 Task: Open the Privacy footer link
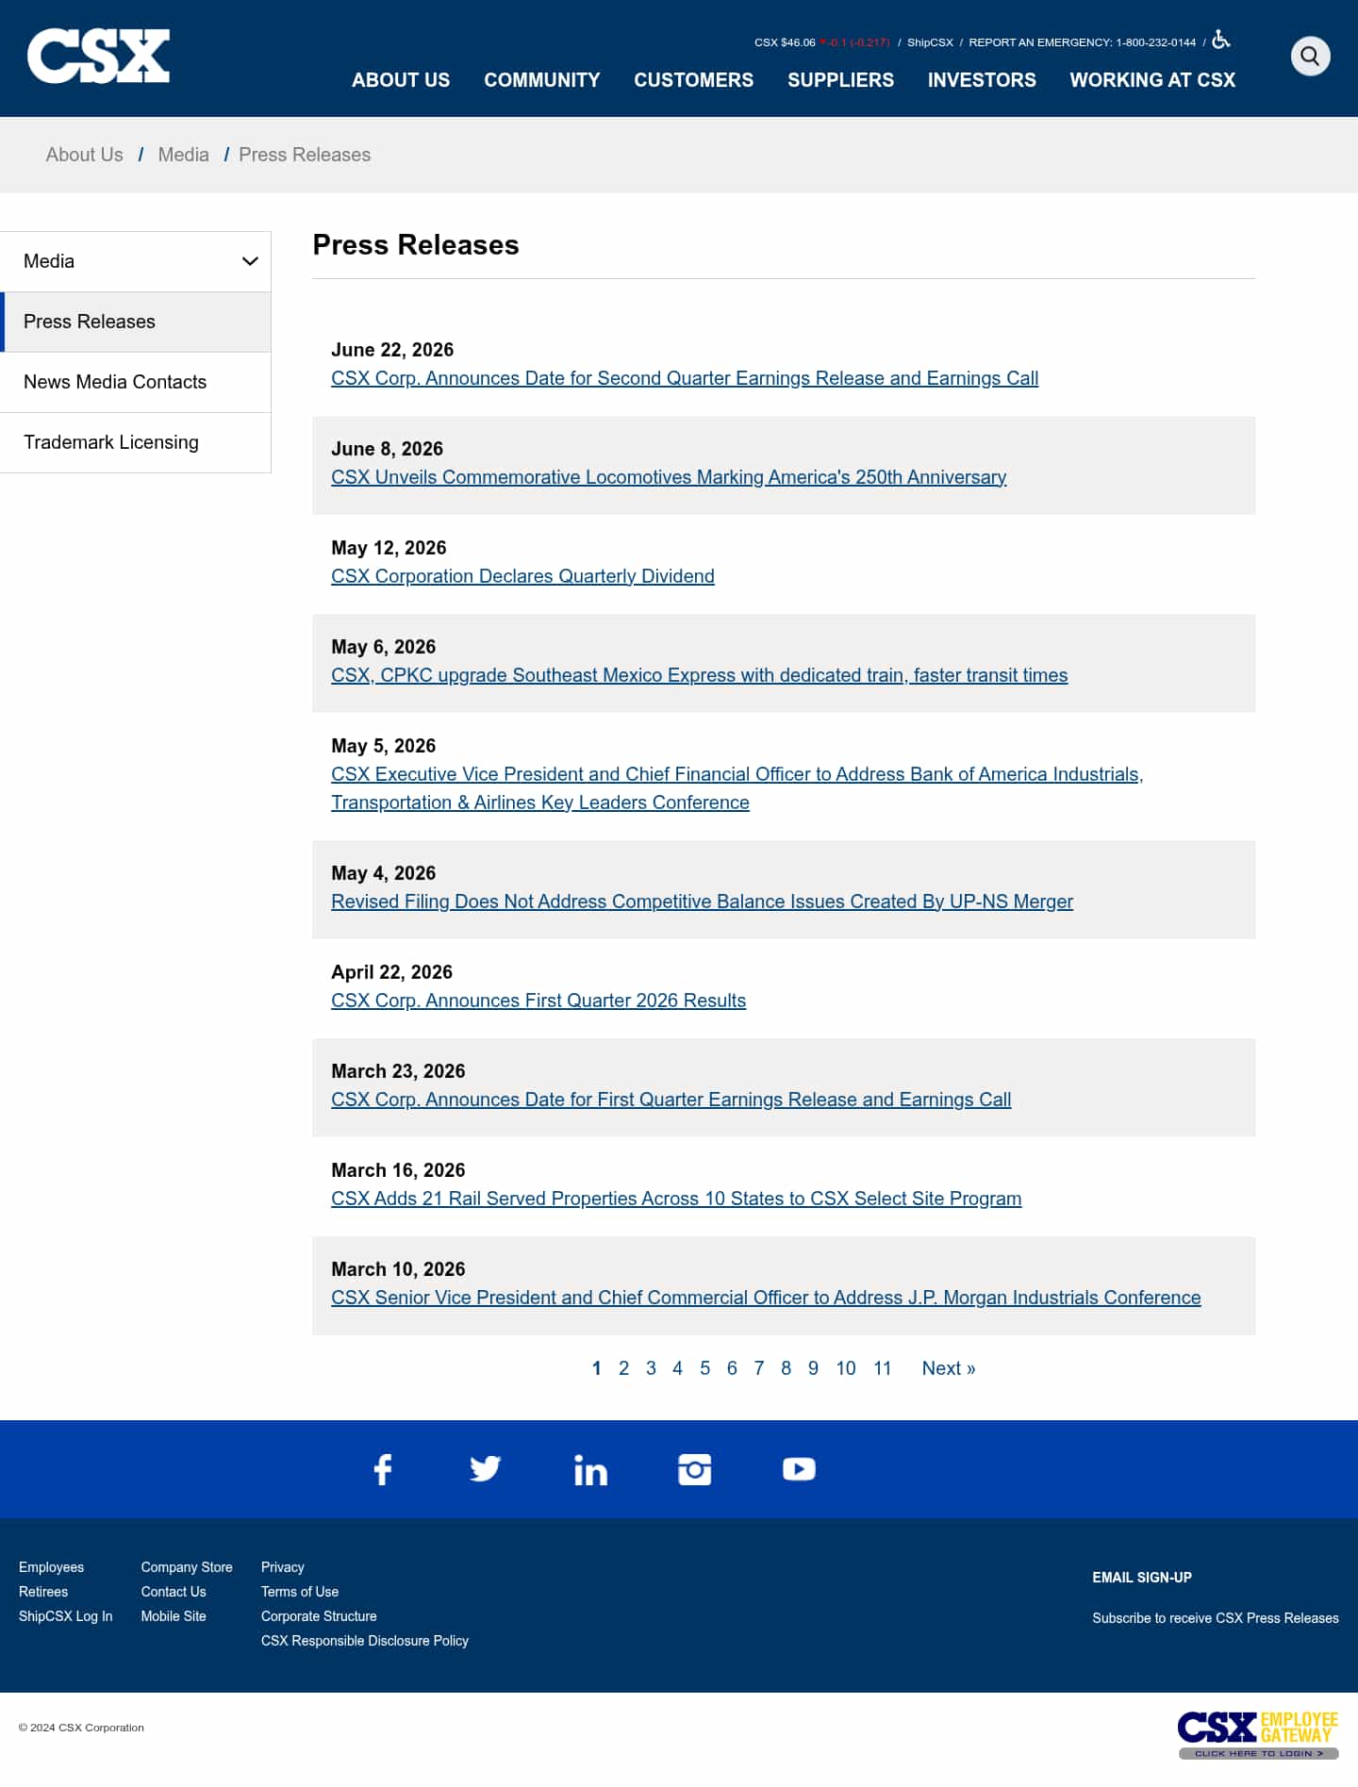(x=283, y=1567)
